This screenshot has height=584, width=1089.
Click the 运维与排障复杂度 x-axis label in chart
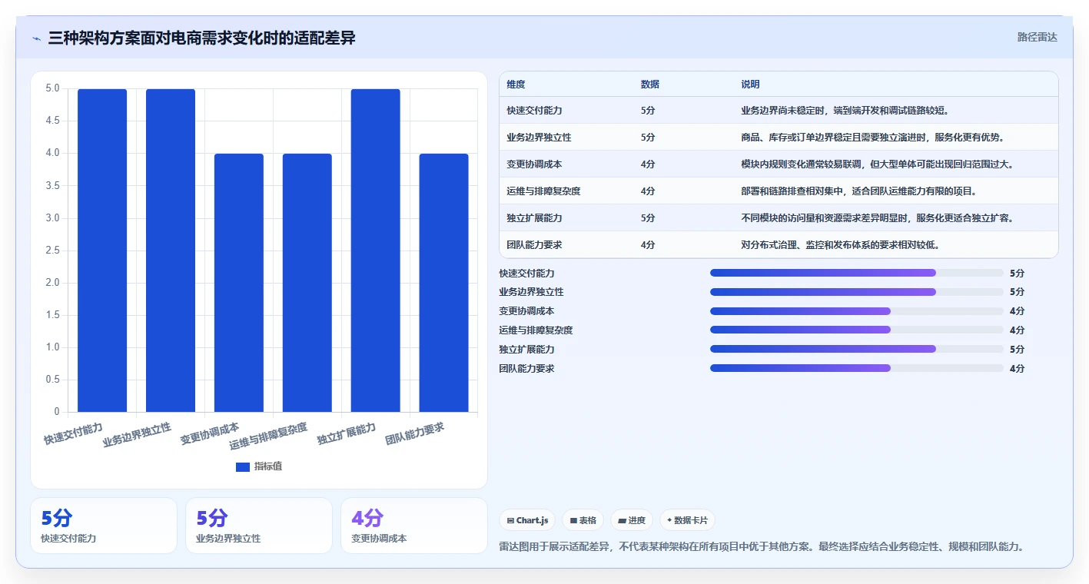click(268, 436)
